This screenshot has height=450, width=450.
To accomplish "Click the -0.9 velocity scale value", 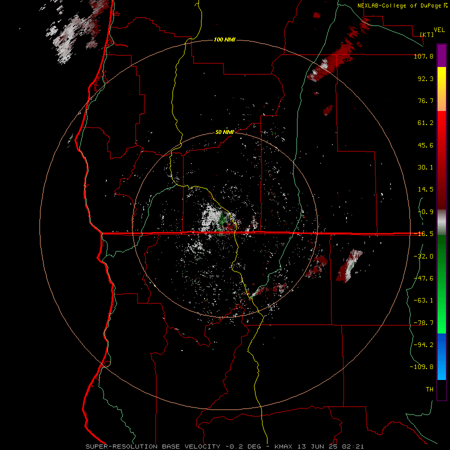I will (425, 212).
